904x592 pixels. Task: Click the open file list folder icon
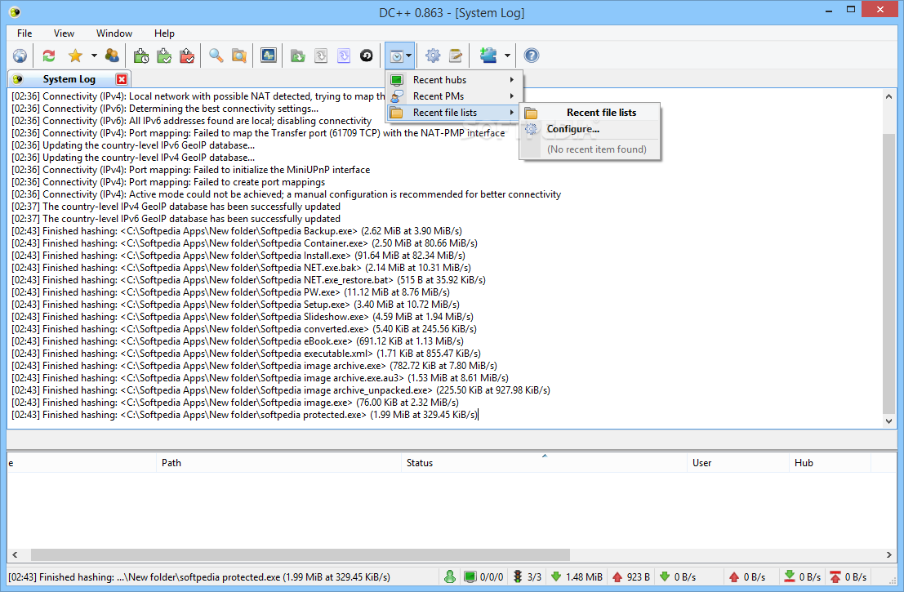297,56
